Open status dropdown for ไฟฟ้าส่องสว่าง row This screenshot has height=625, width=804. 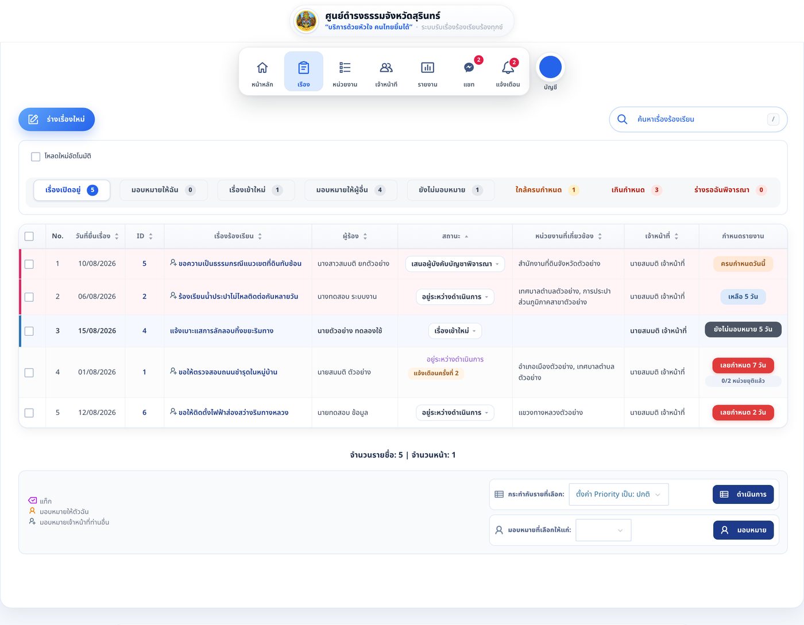(x=455, y=413)
